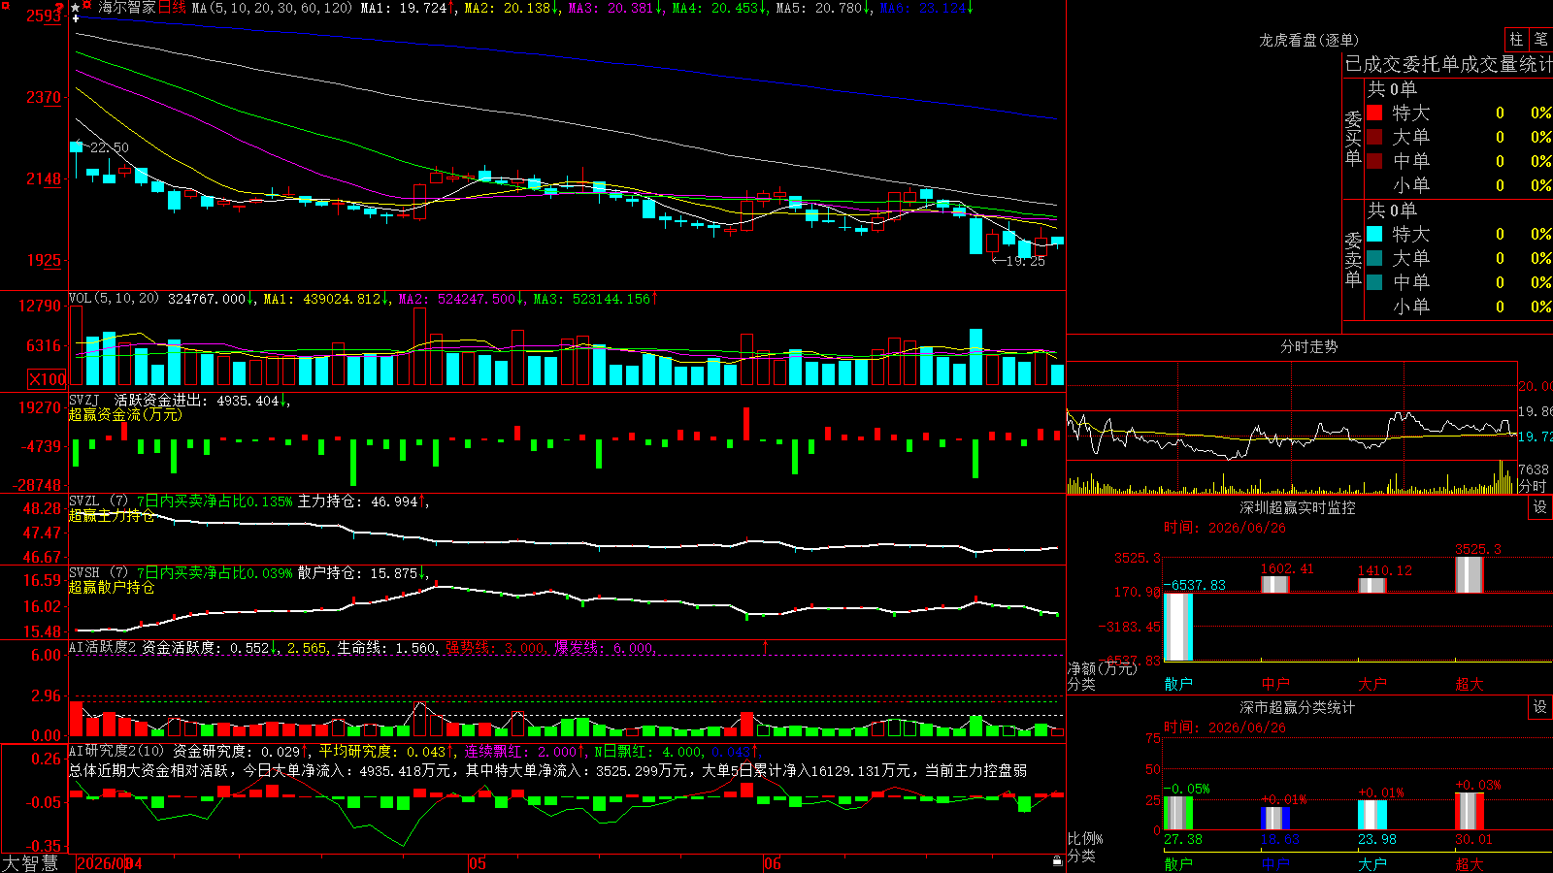Click the cyan 特大 swatch under 委卖单
Screen dimensions: 1553x873
(1374, 234)
